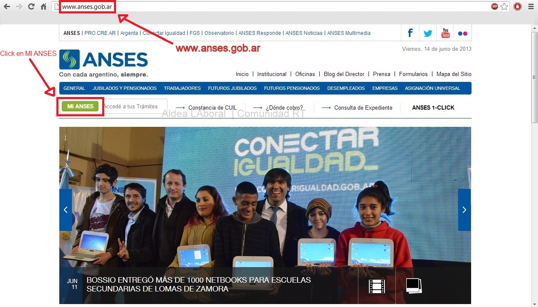This screenshot has width=538, height=307.
Task: Go back with the browser back arrow
Action: pyautogui.click(x=7, y=7)
